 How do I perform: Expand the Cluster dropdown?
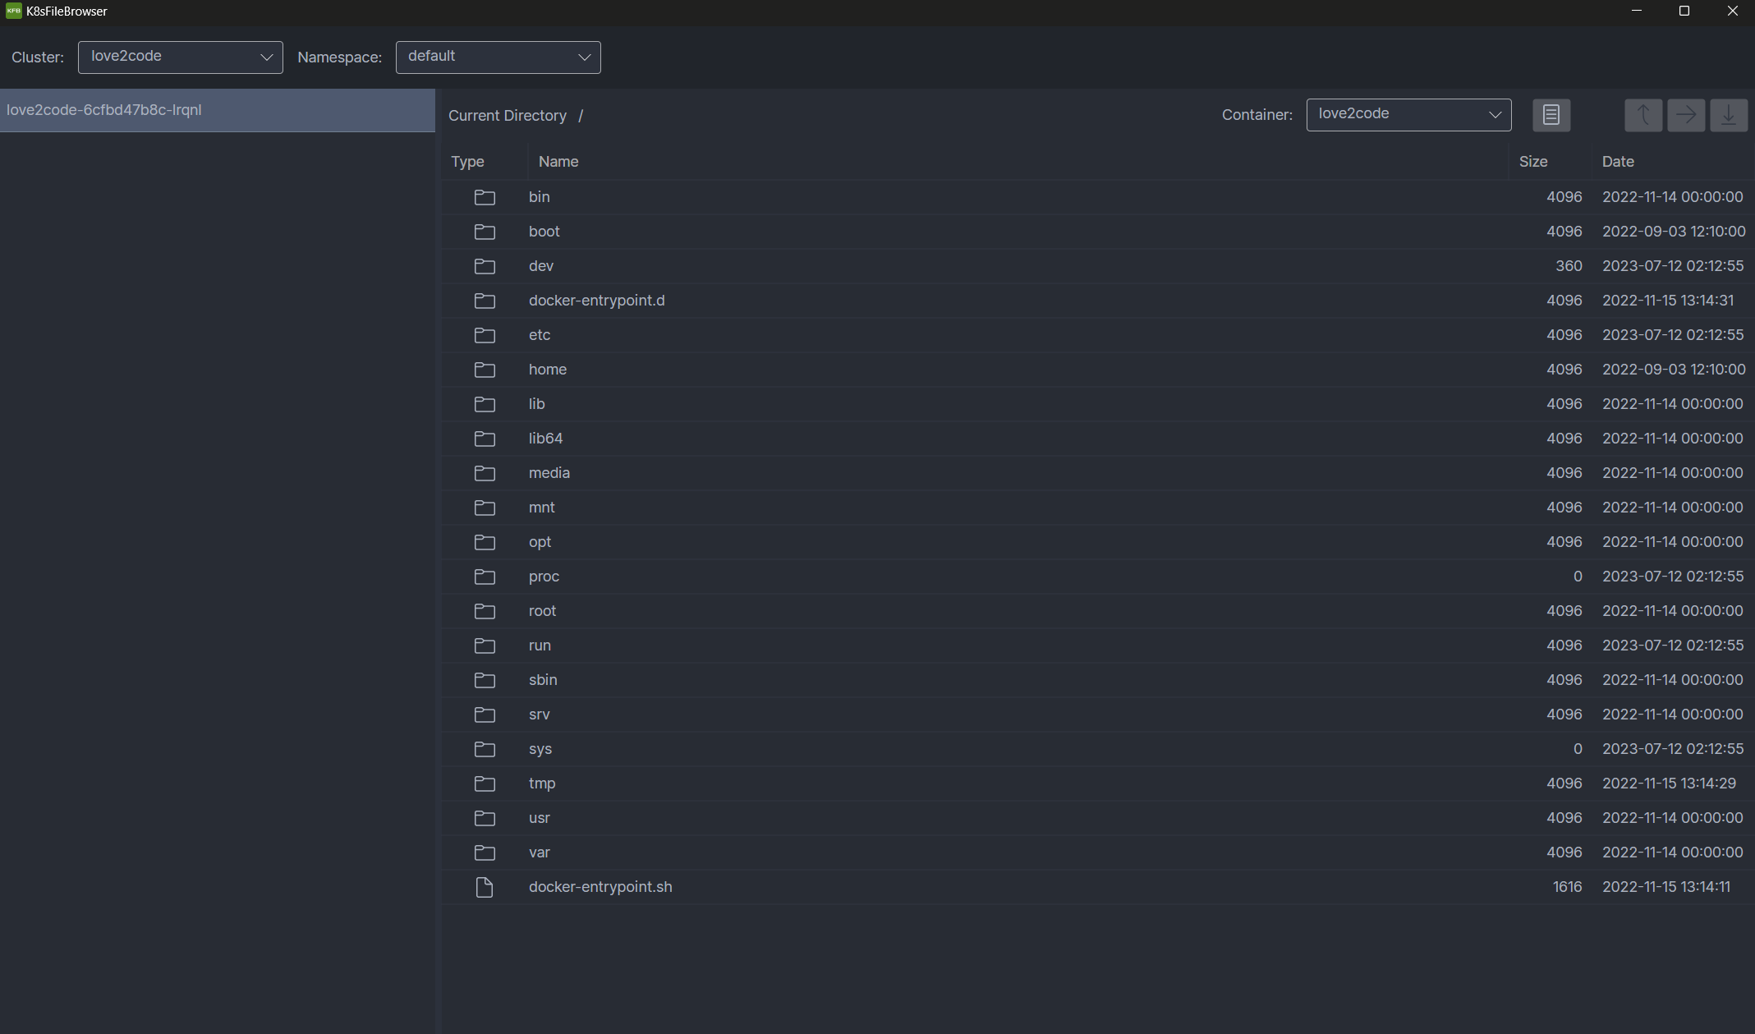180,57
